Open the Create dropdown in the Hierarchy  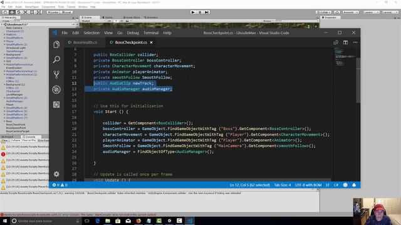click(x=6, y=21)
